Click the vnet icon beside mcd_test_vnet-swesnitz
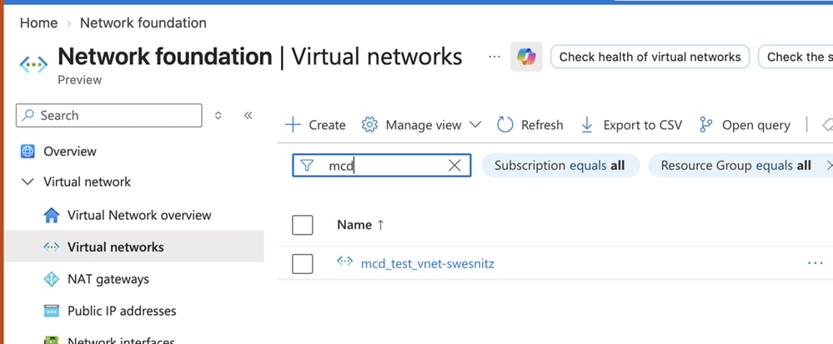This screenshot has width=833, height=344. (x=344, y=261)
